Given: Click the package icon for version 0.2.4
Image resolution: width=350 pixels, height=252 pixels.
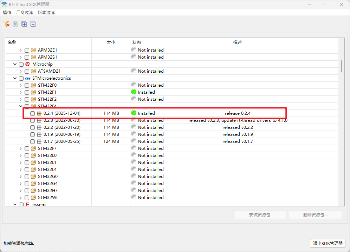Looking at the screenshot, I should pyautogui.click(x=39, y=113).
